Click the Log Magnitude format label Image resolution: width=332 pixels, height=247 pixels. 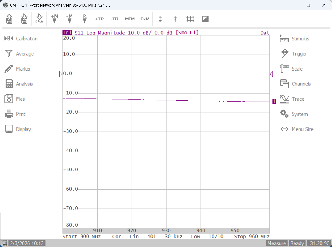click(105, 33)
